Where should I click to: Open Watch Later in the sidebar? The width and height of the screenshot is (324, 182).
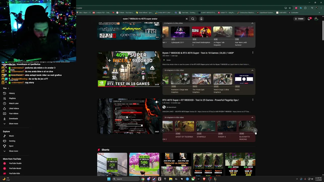tap(14, 103)
